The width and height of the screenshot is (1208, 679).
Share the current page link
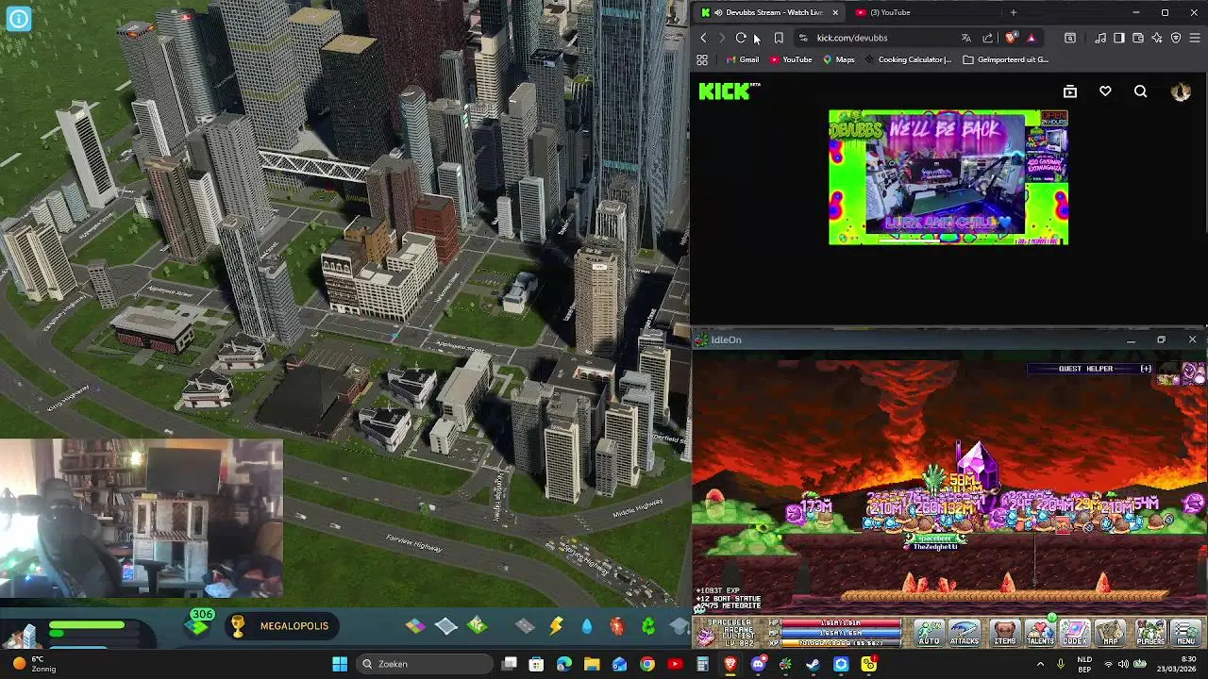(987, 38)
